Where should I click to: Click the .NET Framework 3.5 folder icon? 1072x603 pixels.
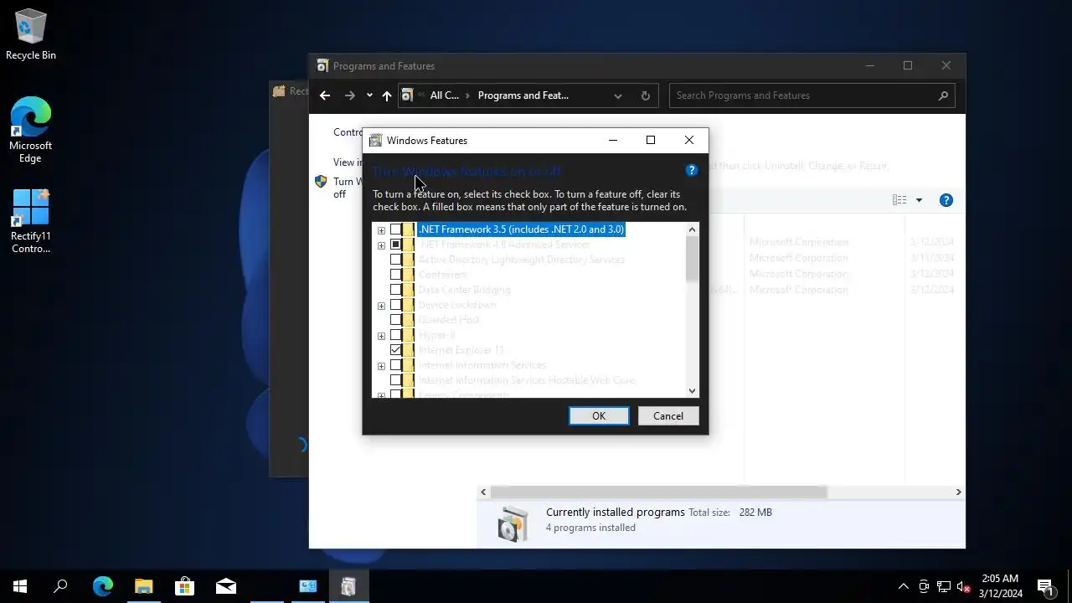[409, 229]
